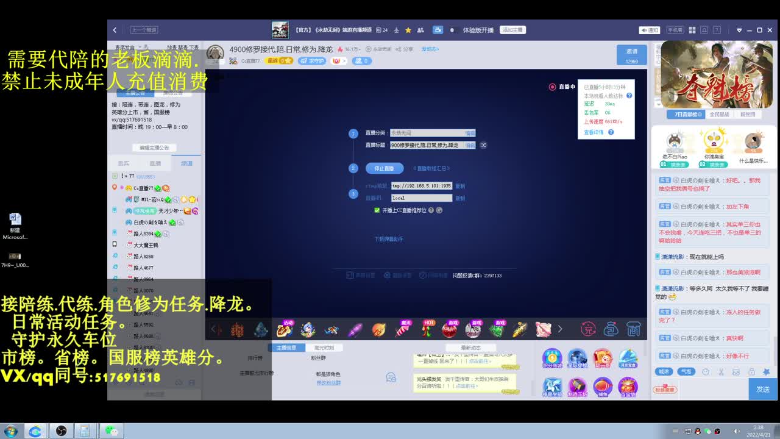Open the 下载弹幕助手 link
This screenshot has width=780, height=439.
pyautogui.click(x=389, y=239)
